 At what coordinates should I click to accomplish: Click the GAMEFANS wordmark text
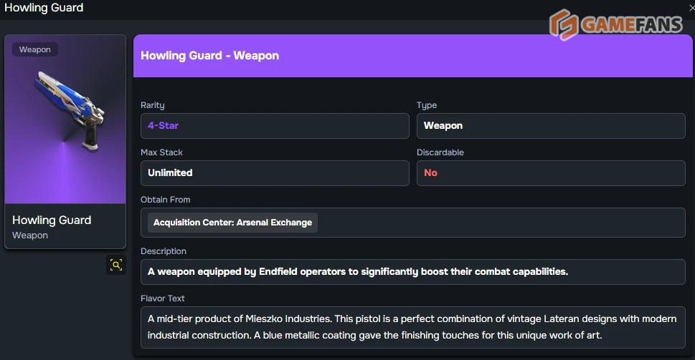point(631,26)
